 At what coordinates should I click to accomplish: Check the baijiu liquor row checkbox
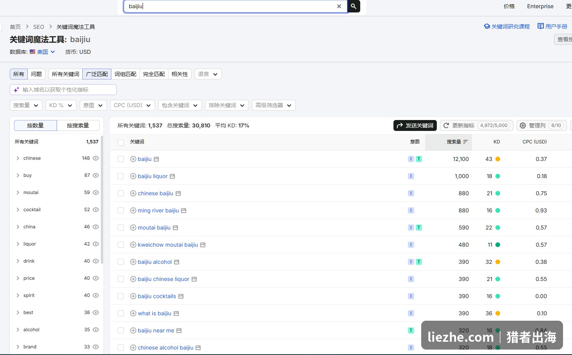pos(121,176)
